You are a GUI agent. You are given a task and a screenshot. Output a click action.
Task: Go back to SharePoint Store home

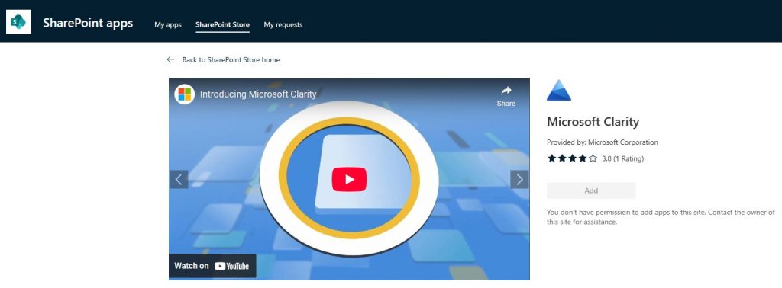pyautogui.click(x=231, y=59)
